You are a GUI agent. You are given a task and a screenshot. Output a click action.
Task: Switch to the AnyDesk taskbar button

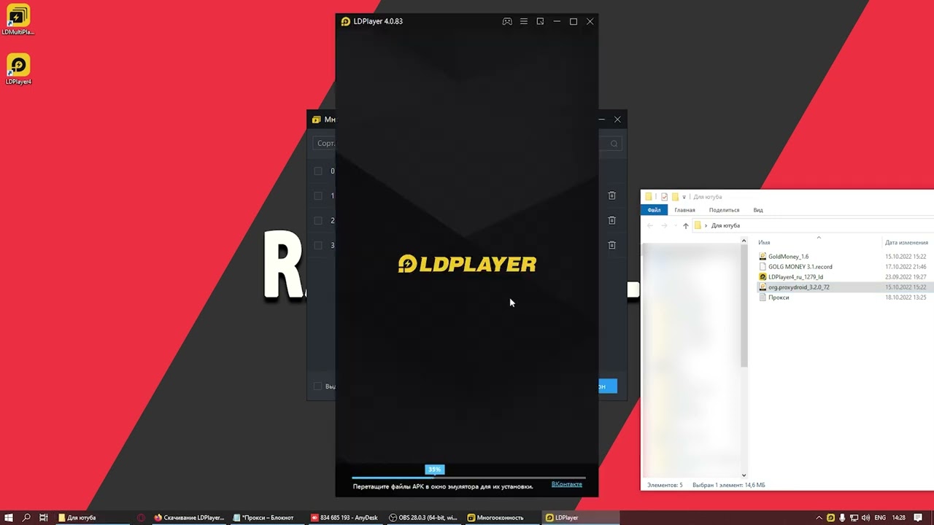pos(346,518)
